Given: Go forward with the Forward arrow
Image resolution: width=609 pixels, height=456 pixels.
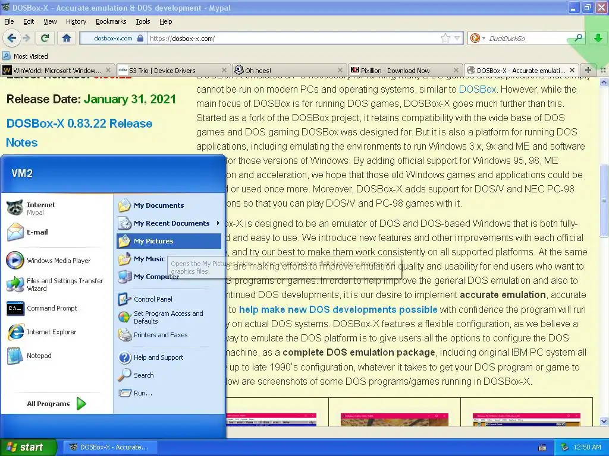Looking at the screenshot, I should [x=26, y=38].
